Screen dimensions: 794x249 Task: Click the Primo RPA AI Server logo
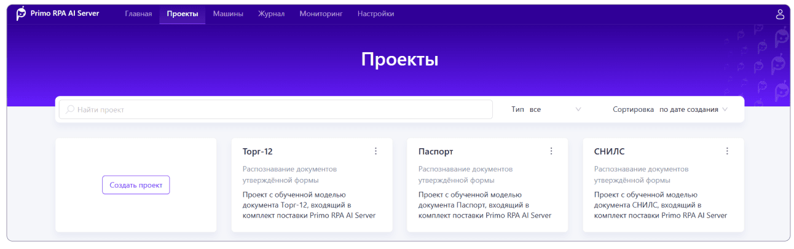point(22,14)
